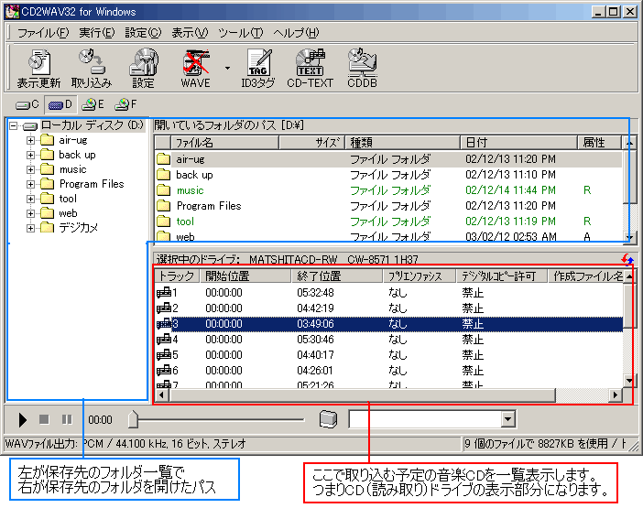Click the playback position slider thumb
643x508 pixels.
coord(134,419)
